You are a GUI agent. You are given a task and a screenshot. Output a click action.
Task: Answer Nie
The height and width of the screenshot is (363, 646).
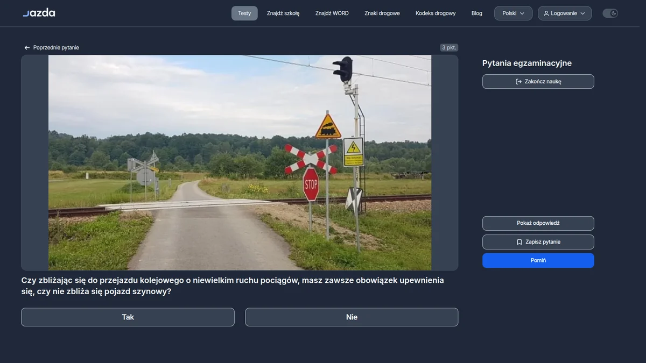click(x=352, y=317)
